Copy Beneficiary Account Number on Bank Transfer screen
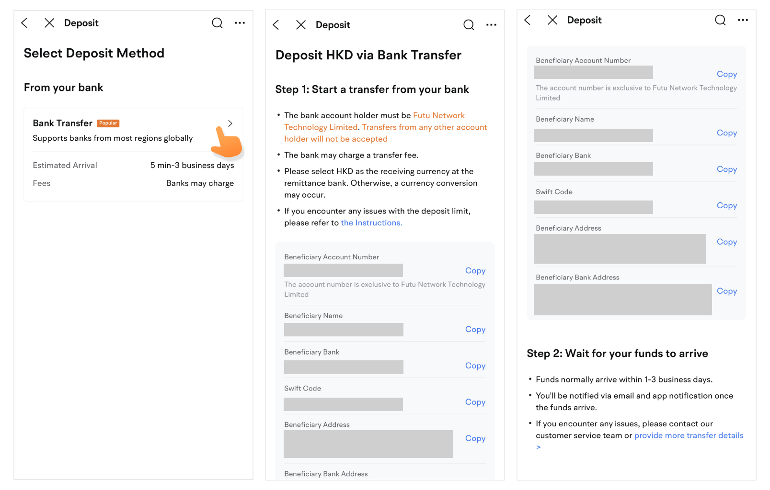Image resolution: width=770 pixels, height=490 pixels. pos(475,271)
